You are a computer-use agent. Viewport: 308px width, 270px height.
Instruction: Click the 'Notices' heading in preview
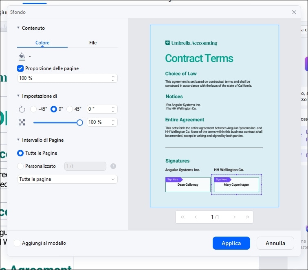174,97
